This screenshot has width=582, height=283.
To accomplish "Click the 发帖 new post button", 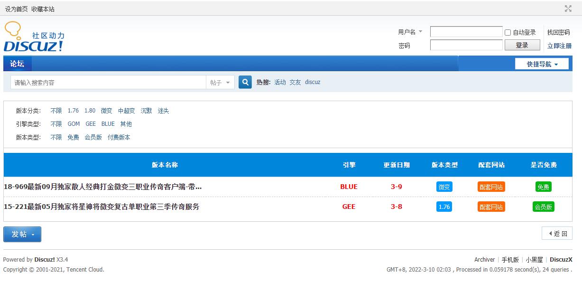I will tap(22, 234).
